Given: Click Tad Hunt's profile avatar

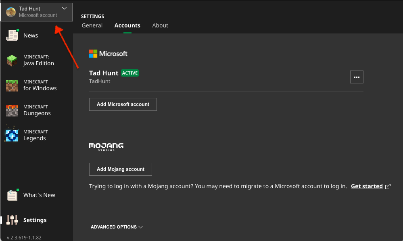Looking at the screenshot, I should [x=11, y=12].
